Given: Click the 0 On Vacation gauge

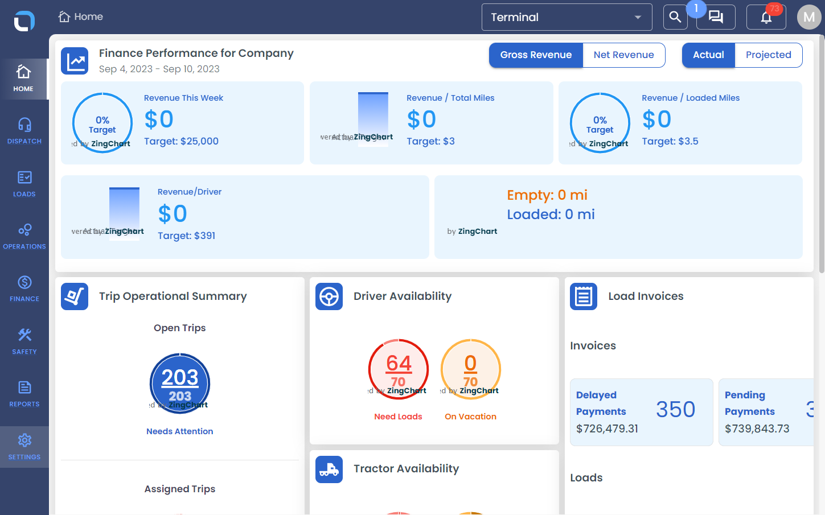Looking at the screenshot, I should [x=471, y=369].
